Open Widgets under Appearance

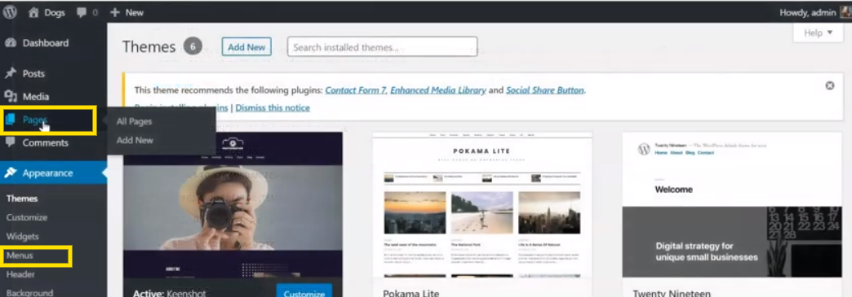coord(22,236)
